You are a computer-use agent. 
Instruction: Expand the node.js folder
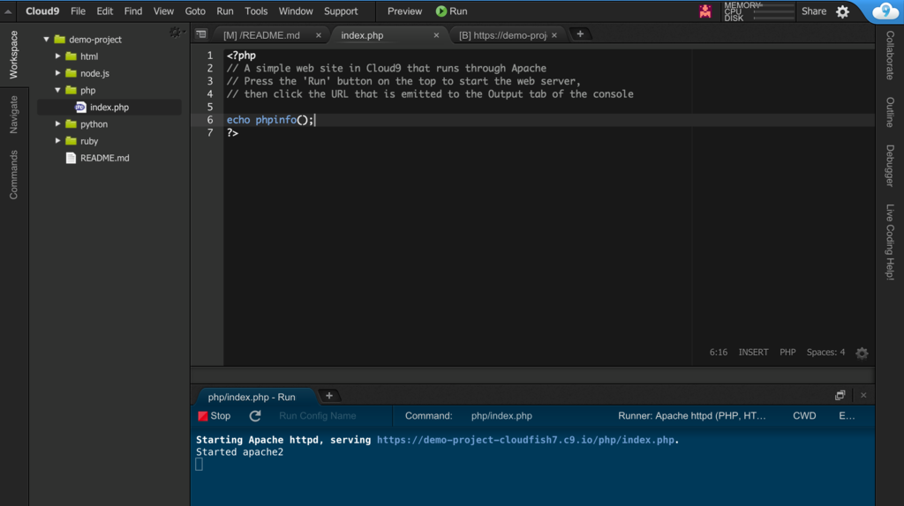point(57,72)
